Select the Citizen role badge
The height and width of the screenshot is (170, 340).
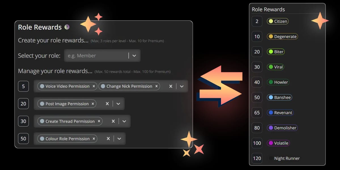pyautogui.click(x=278, y=21)
